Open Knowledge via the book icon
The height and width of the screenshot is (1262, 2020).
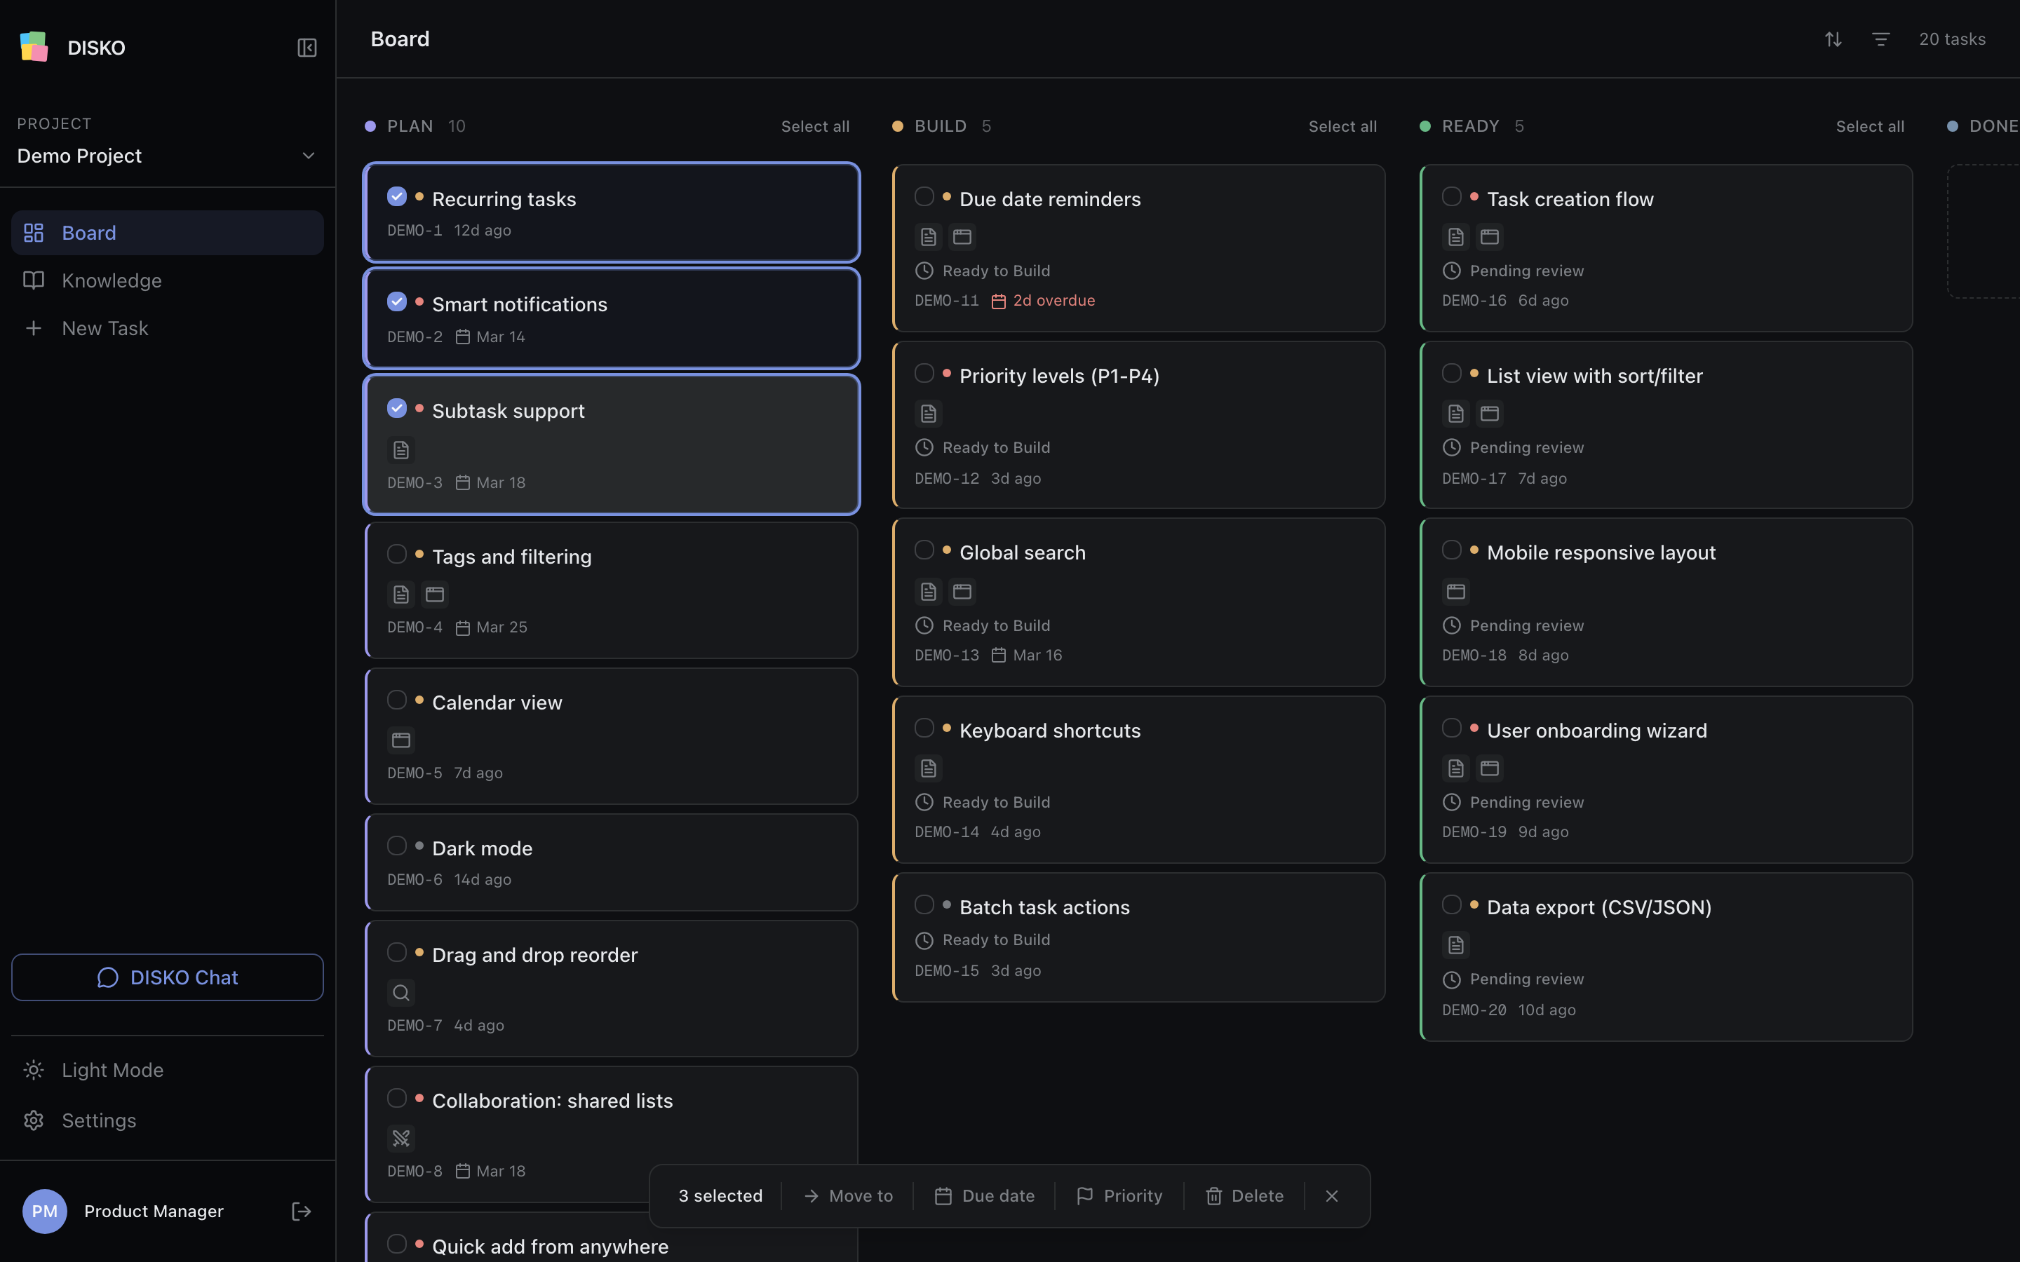point(34,280)
